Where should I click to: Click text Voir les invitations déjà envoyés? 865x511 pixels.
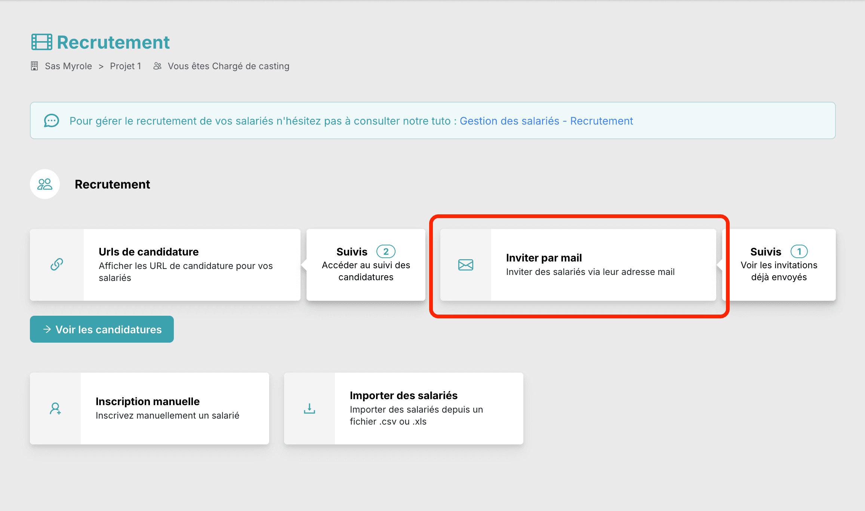(779, 271)
